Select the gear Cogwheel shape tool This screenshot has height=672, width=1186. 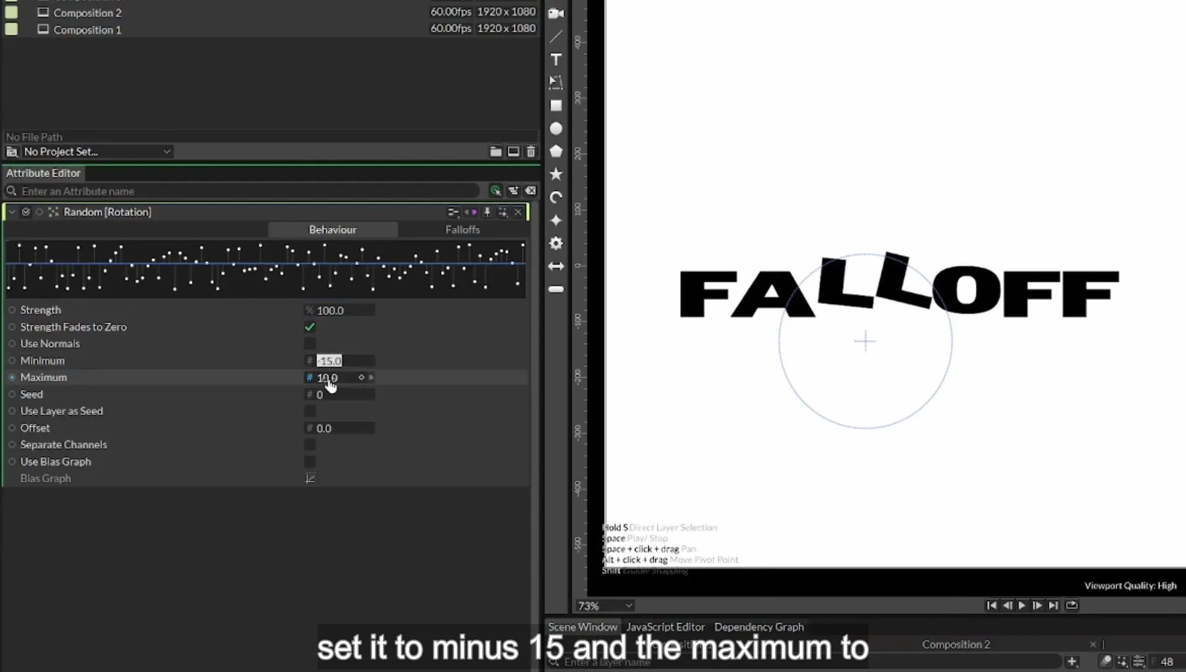[x=556, y=243]
